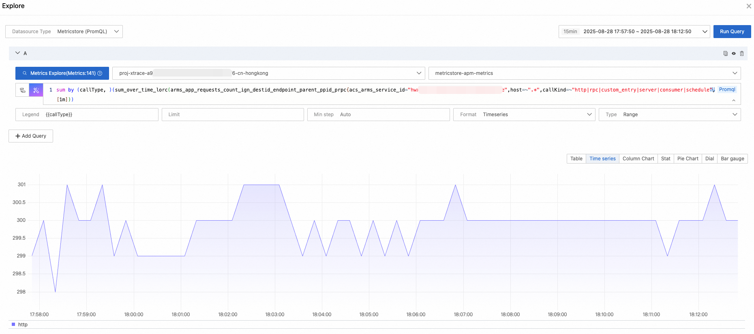Toggle the Promql language tag
Viewport: 754px width, 334px height.
(727, 89)
